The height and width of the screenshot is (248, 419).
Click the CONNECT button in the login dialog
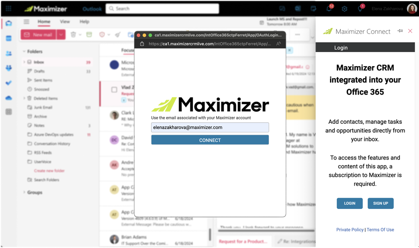click(210, 140)
